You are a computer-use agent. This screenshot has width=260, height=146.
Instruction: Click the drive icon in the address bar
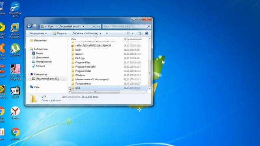pyautogui.click(x=43, y=26)
